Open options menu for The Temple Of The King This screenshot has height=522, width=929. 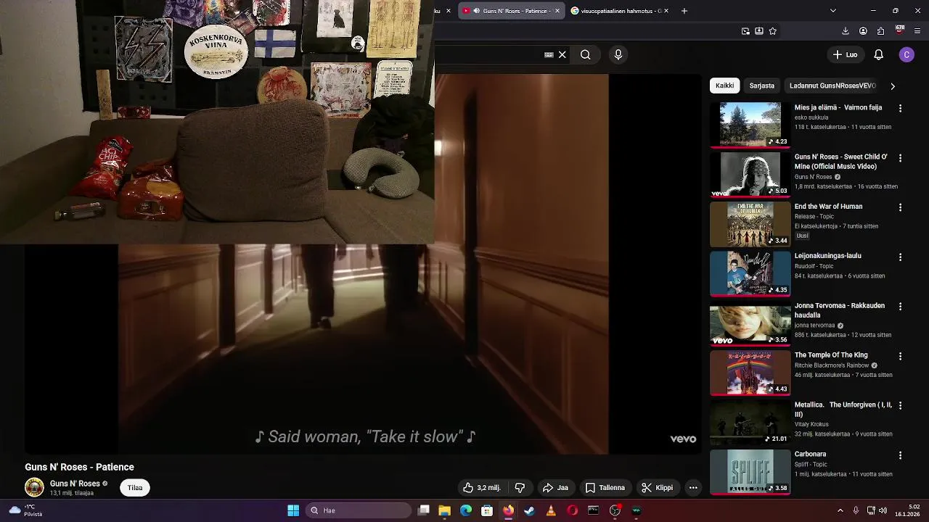[900, 356]
